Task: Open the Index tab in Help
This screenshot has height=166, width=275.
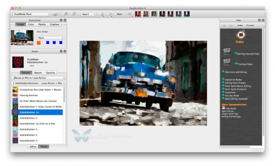Action: [x=240, y=25]
